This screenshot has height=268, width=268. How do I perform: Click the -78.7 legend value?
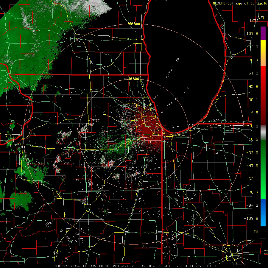coord(252,192)
